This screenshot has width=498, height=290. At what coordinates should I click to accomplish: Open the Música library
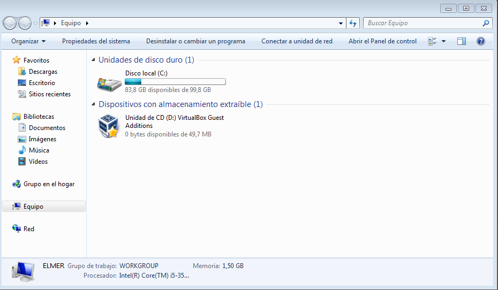39,150
